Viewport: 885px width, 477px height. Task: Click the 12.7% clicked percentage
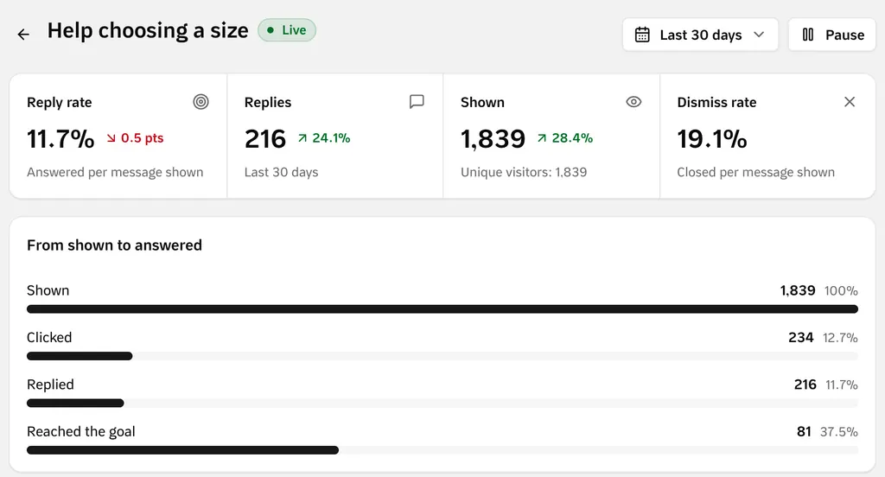840,338
